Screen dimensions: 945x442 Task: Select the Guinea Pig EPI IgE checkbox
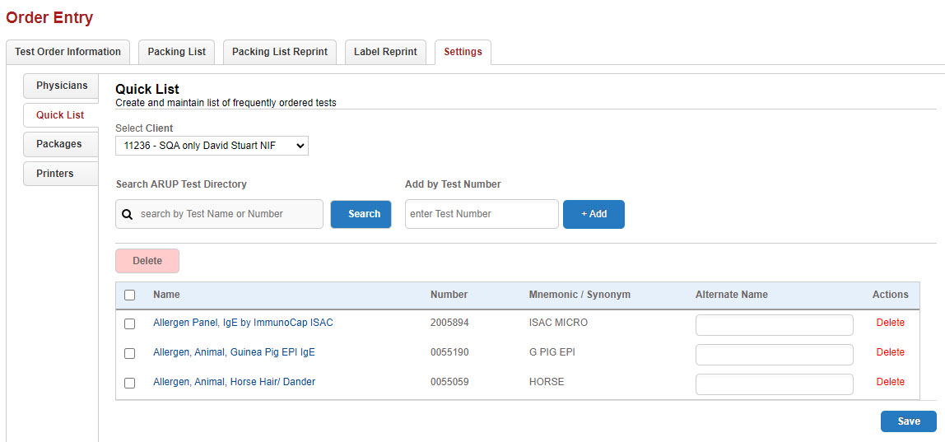point(129,353)
